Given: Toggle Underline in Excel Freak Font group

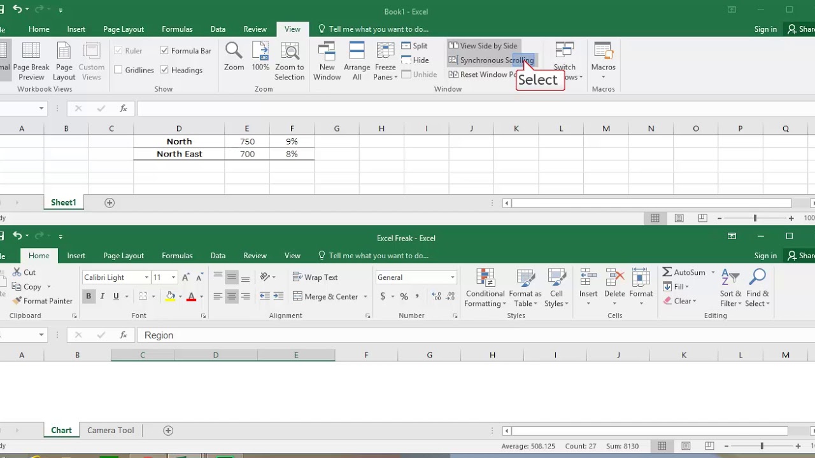Looking at the screenshot, I should [x=116, y=296].
